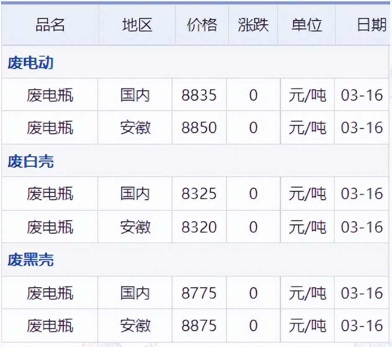Click 元/吨 unit in the 8835 row

307,95
